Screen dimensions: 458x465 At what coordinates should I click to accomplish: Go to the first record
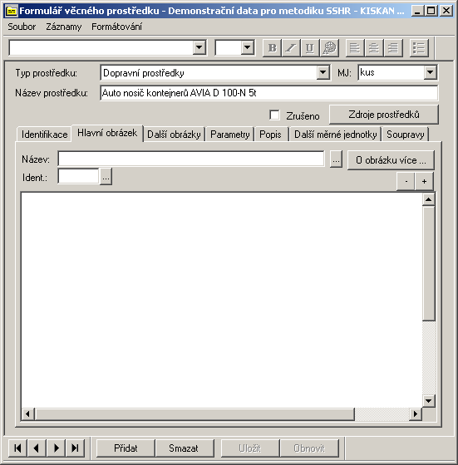pos(17,448)
